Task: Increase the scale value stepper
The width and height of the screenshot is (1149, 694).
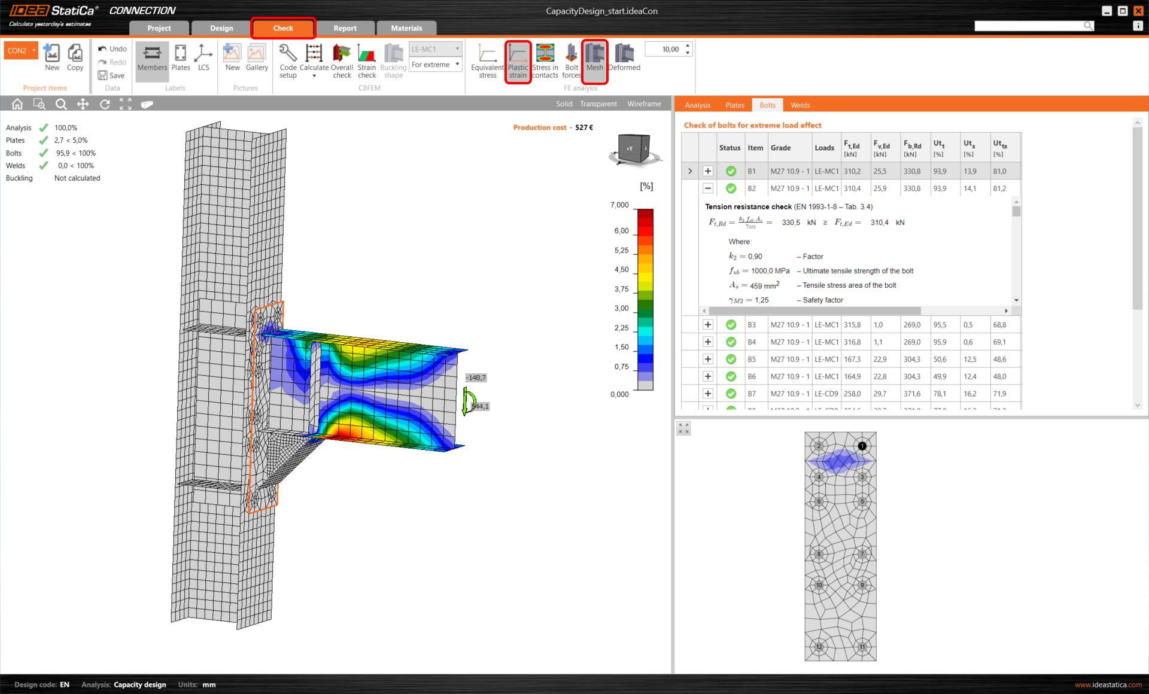Action: (x=688, y=45)
